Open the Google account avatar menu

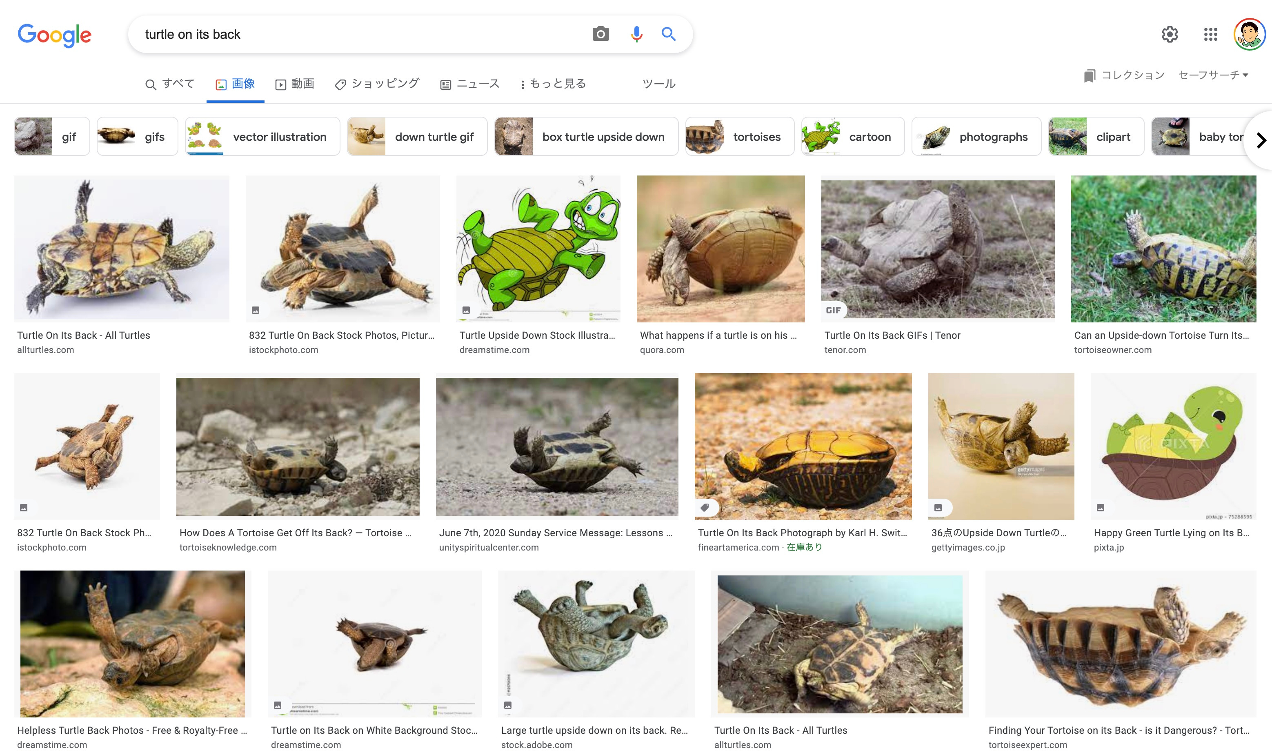1249,34
